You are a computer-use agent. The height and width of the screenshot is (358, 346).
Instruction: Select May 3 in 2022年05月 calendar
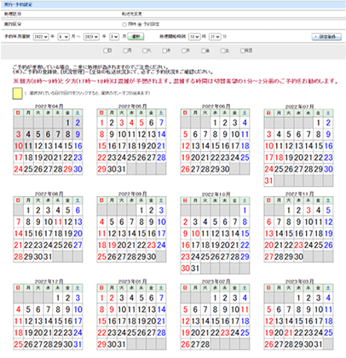[122, 123]
